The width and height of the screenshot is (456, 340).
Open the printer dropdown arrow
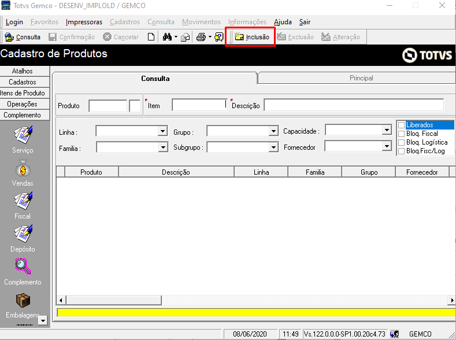tap(210, 37)
